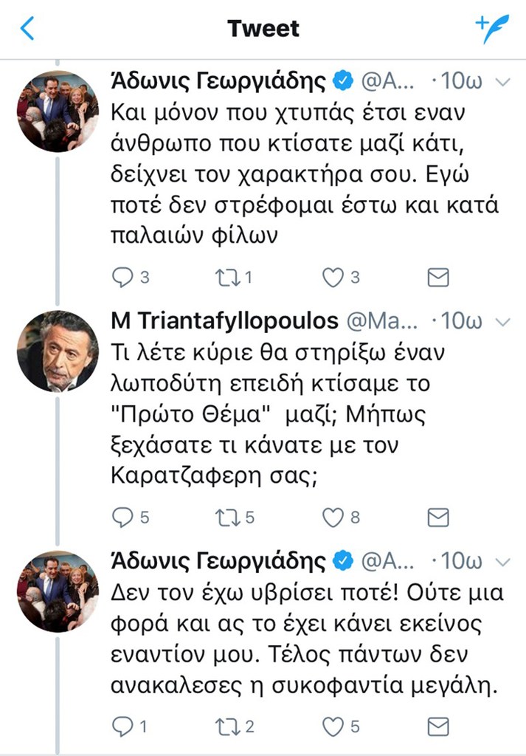This screenshot has width=526, height=756.
Task: Expand the M Triantafyllopoulos tweet options menu
Action: point(502,321)
